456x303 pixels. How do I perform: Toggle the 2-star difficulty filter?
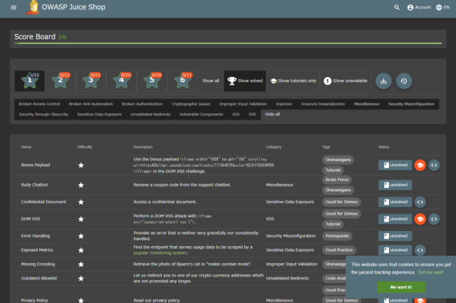click(60, 81)
